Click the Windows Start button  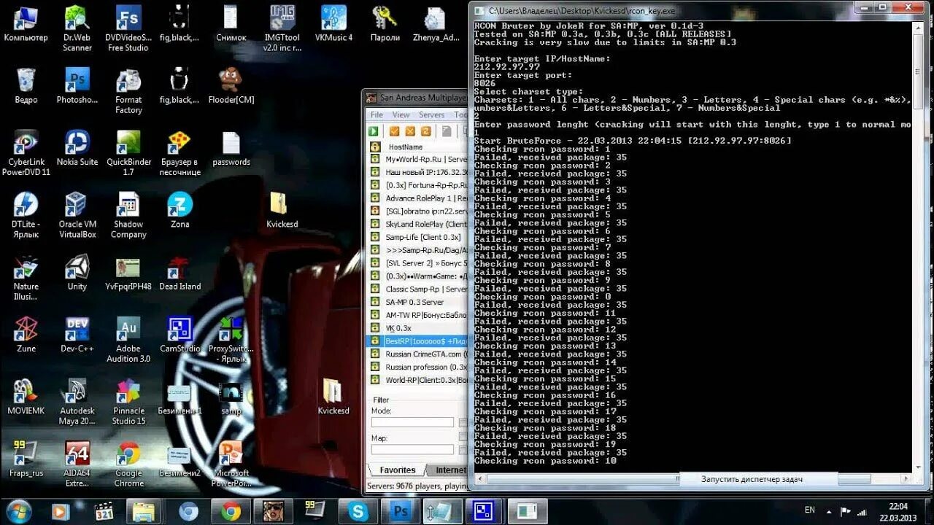click(18, 511)
